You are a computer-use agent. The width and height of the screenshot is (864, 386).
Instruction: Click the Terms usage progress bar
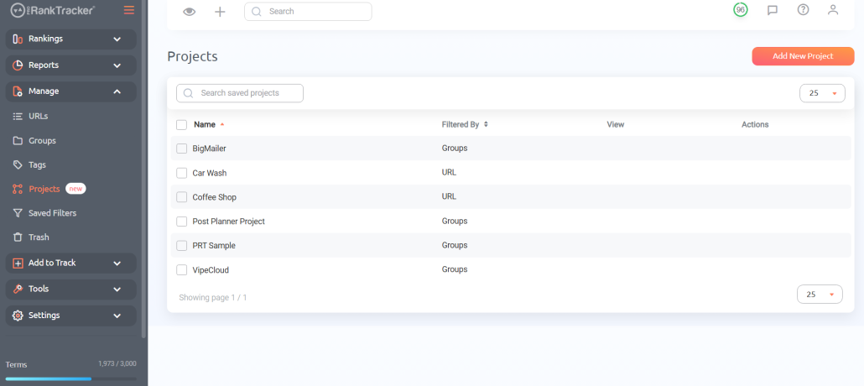click(x=70, y=378)
